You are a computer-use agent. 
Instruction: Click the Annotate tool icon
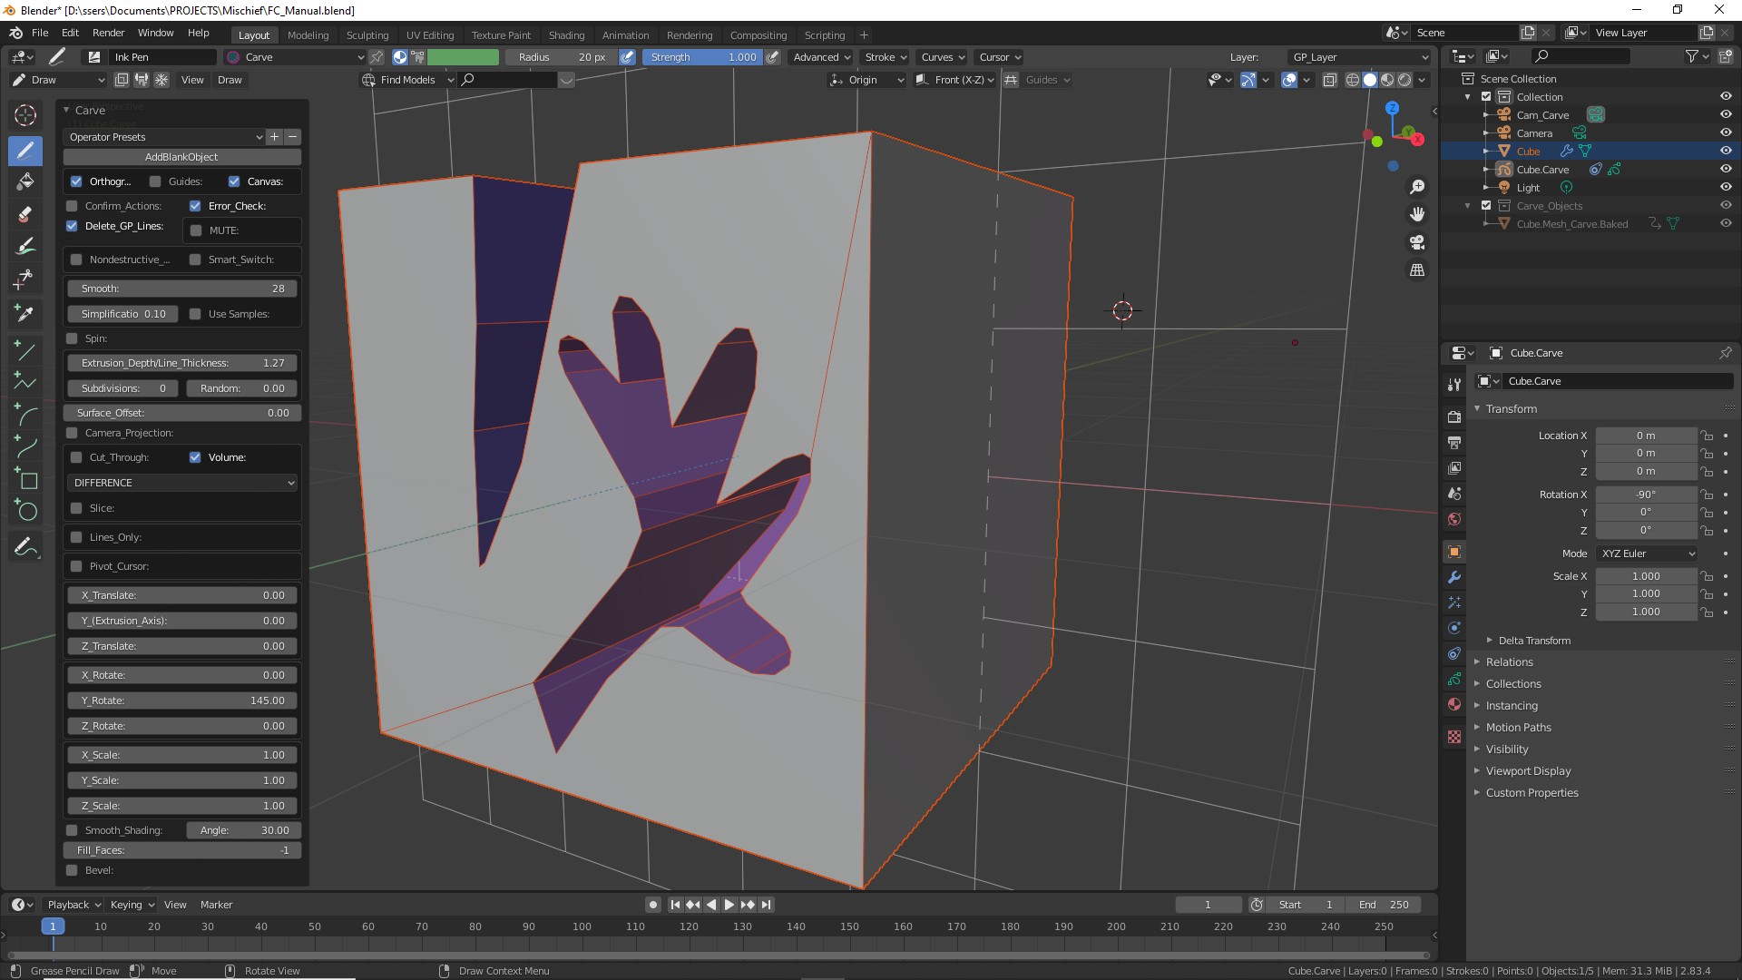click(x=25, y=547)
